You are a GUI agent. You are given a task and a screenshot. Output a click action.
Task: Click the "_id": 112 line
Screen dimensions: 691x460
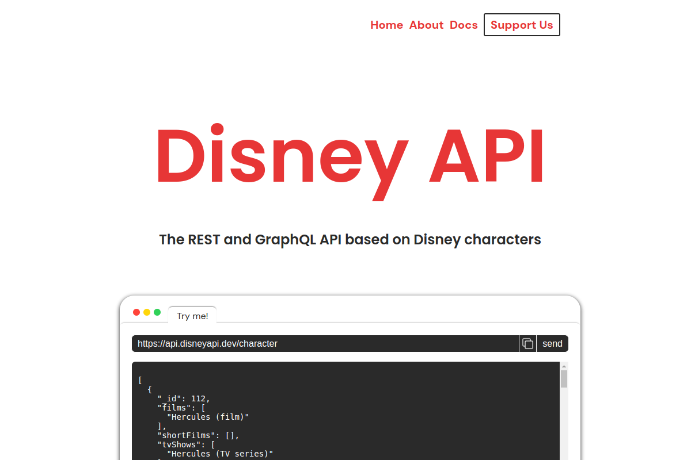(184, 398)
